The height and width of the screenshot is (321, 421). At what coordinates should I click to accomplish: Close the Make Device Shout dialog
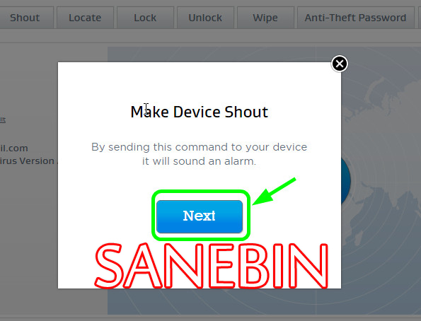point(340,64)
